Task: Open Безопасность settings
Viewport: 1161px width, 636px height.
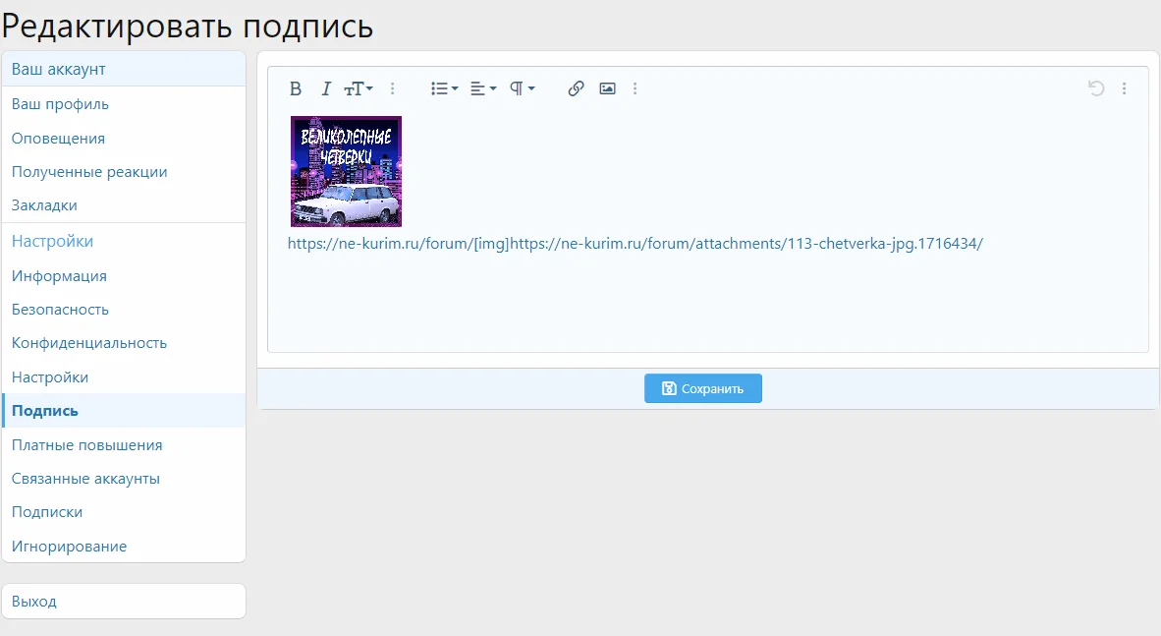Action: [x=57, y=309]
